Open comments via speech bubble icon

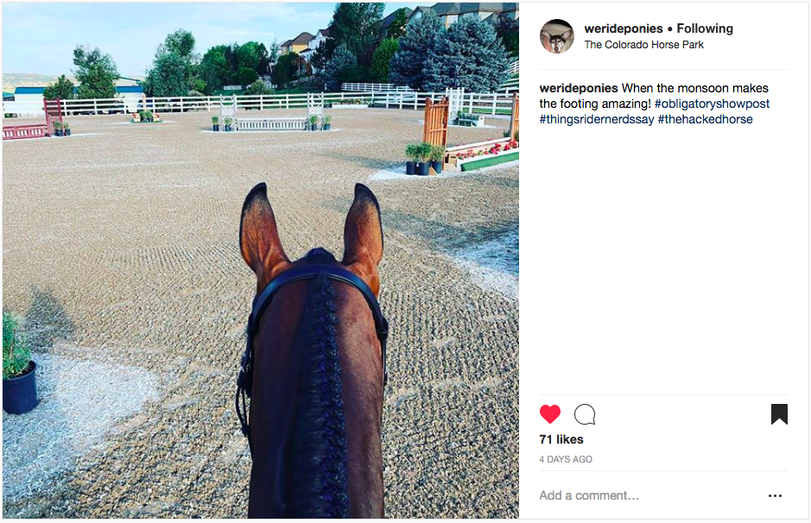[x=585, y=414]
